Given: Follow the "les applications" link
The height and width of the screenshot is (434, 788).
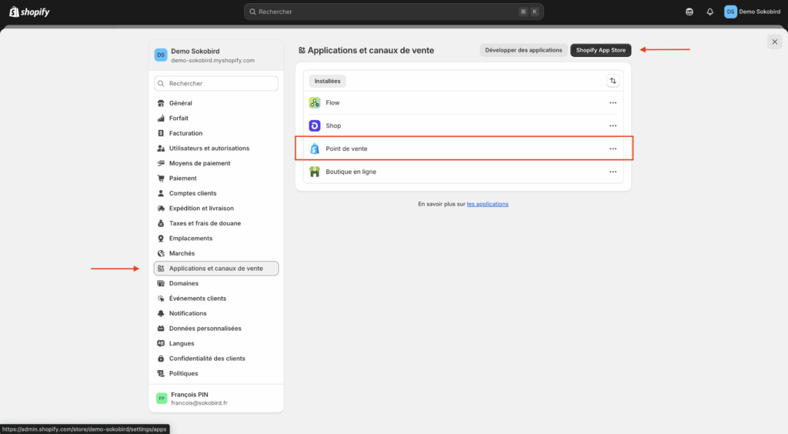Looking at the screenshot, I should pos(487,204).
